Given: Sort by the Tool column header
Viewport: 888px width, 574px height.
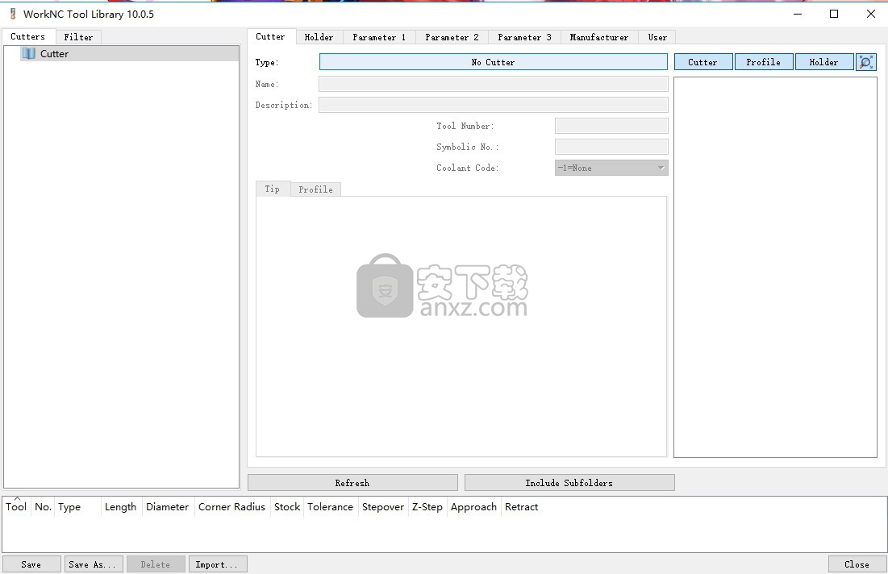Looking at the screenshot, I should point(16,507).
